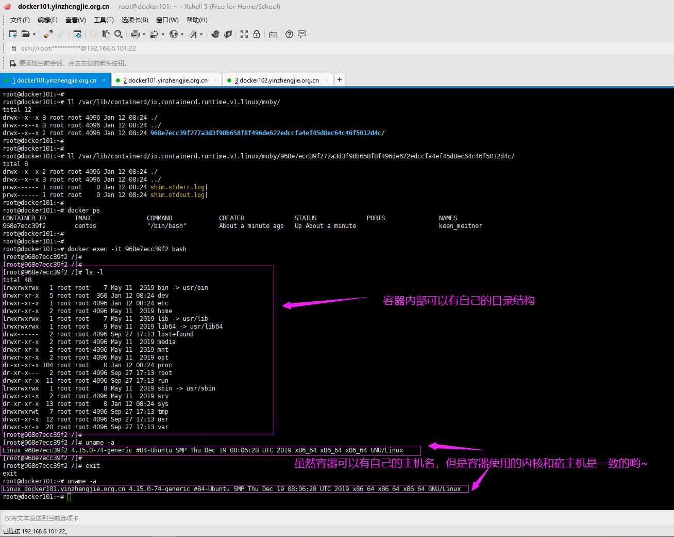Screen dimensions: 674x537
Task: Expand the Open Session dropdown arrow
Action: tap(34, 35)
